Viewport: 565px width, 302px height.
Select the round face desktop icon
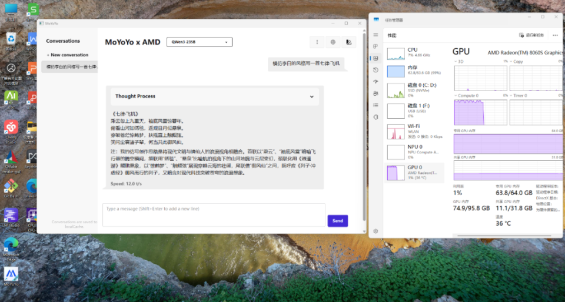pos(11,73)
